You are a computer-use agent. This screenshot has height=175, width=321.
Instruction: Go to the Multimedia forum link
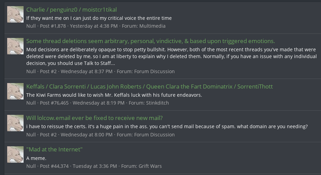coord(152,26)
